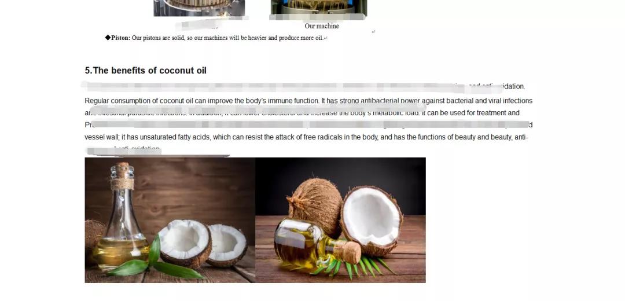625x301 pixels.
Task: Click the bold "Piston:" label
Action: (121, 38)
